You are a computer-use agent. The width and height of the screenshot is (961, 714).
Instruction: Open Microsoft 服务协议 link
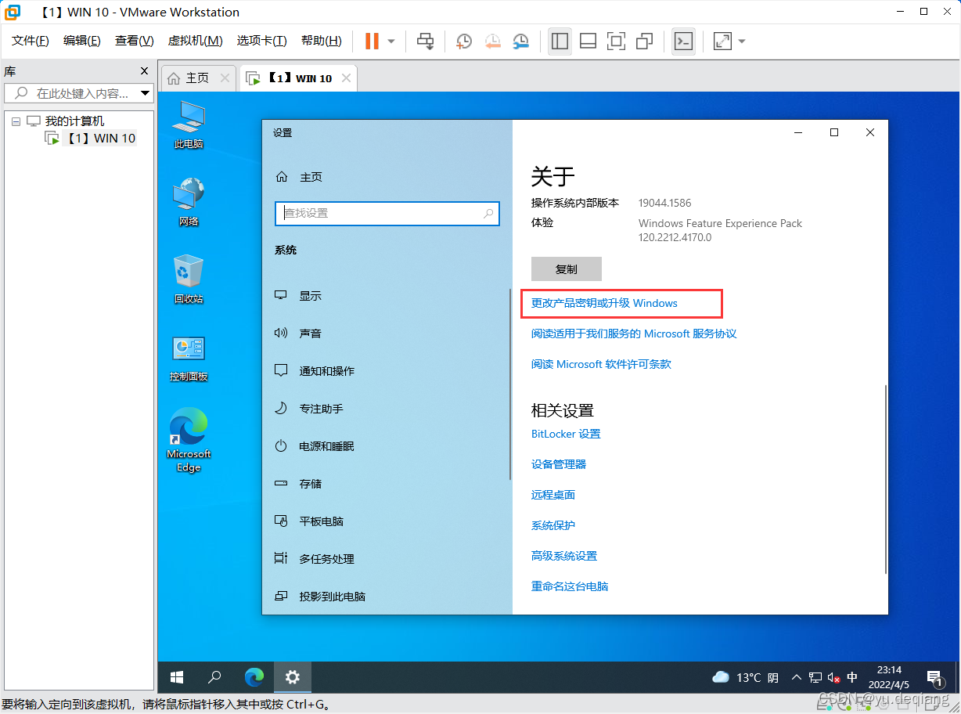pos(634,334)
